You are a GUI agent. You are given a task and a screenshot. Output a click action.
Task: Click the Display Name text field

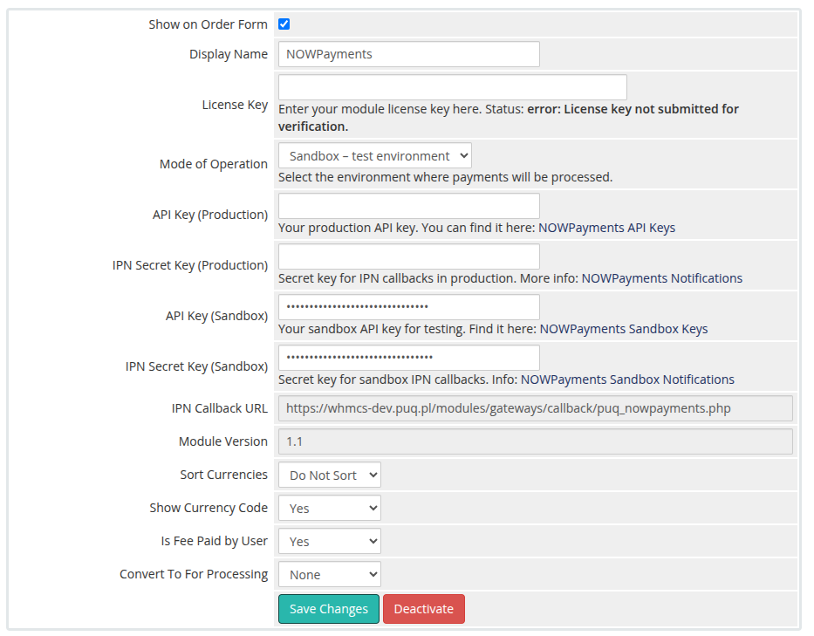coord(408,54)
